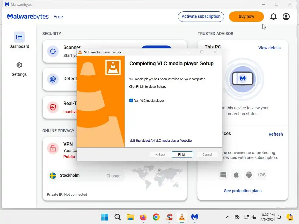Image resolution: width=299 pixels, height=224 pixels.
Task: Click Refresh in the devices section
Action: [276, 134]
